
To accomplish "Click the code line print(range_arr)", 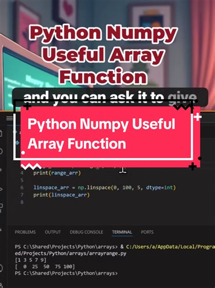I will pyautogui.click(x=57, y=173).
